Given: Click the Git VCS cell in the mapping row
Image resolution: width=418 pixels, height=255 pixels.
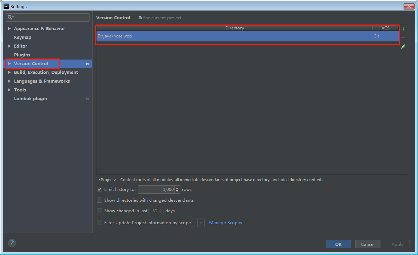Looking at the screenshot, I should click(x=385, y=36).
